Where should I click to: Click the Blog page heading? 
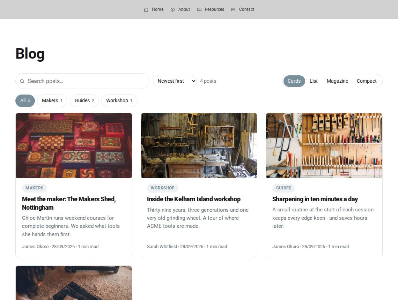[30, 54]
